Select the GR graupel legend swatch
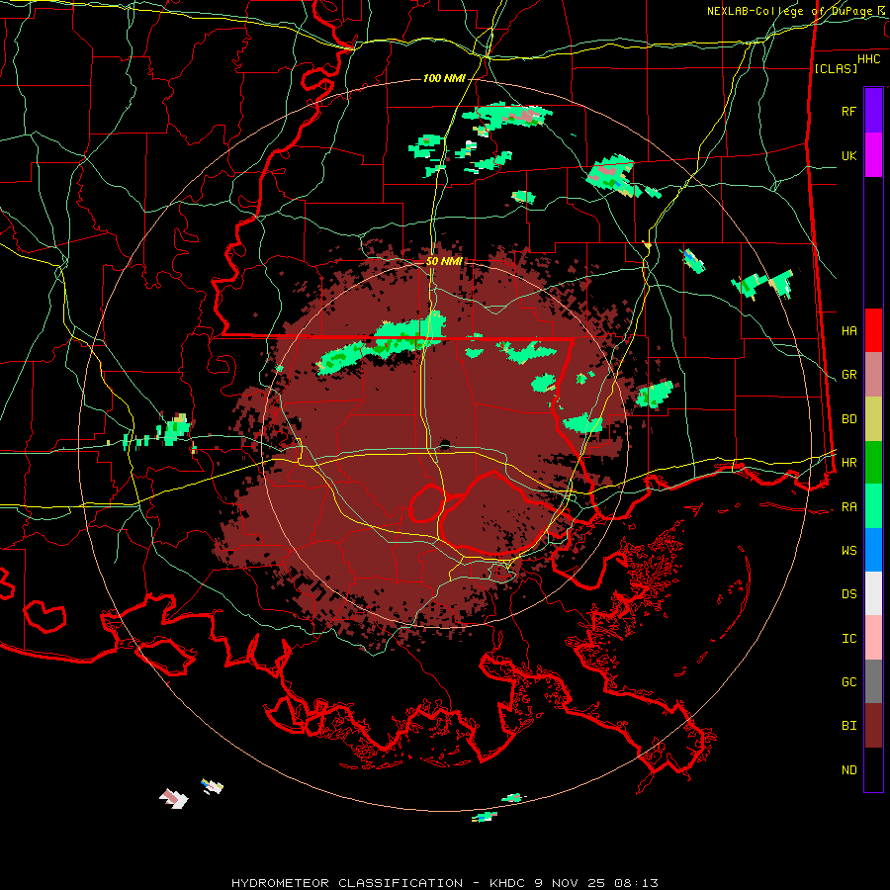890x890 pixels. 873,375
